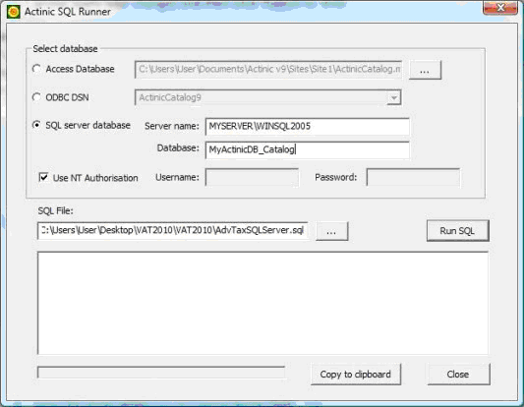Click the Username input field
This screenshot has height=407, width=524.
point(252,177)
